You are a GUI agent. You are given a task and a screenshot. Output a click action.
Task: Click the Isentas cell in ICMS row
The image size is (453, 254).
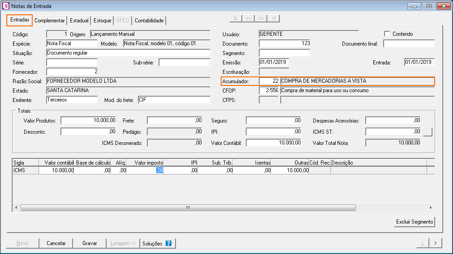tap(252, 170)
